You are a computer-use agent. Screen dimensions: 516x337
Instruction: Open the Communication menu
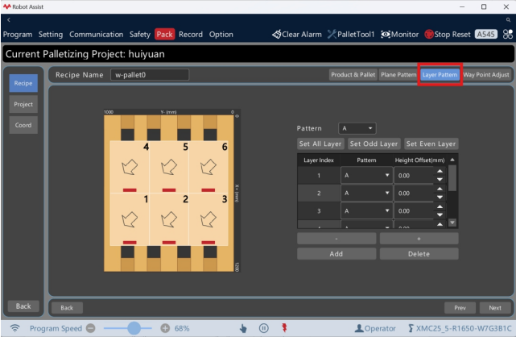[96, 34]
